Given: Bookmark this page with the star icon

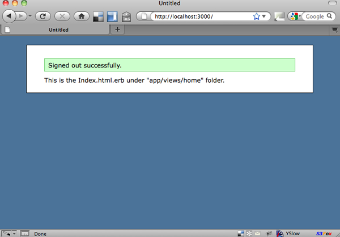Looking at the screenshot, I should point(256,16).
